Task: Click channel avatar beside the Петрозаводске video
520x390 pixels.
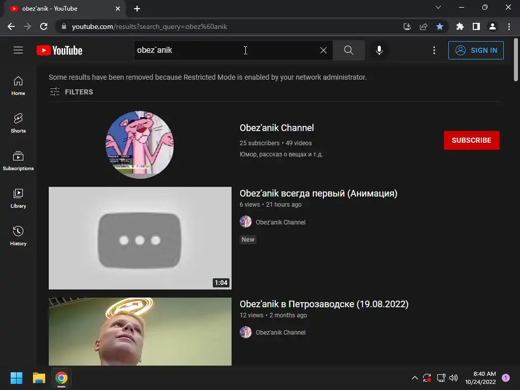Action: (246, 332)
